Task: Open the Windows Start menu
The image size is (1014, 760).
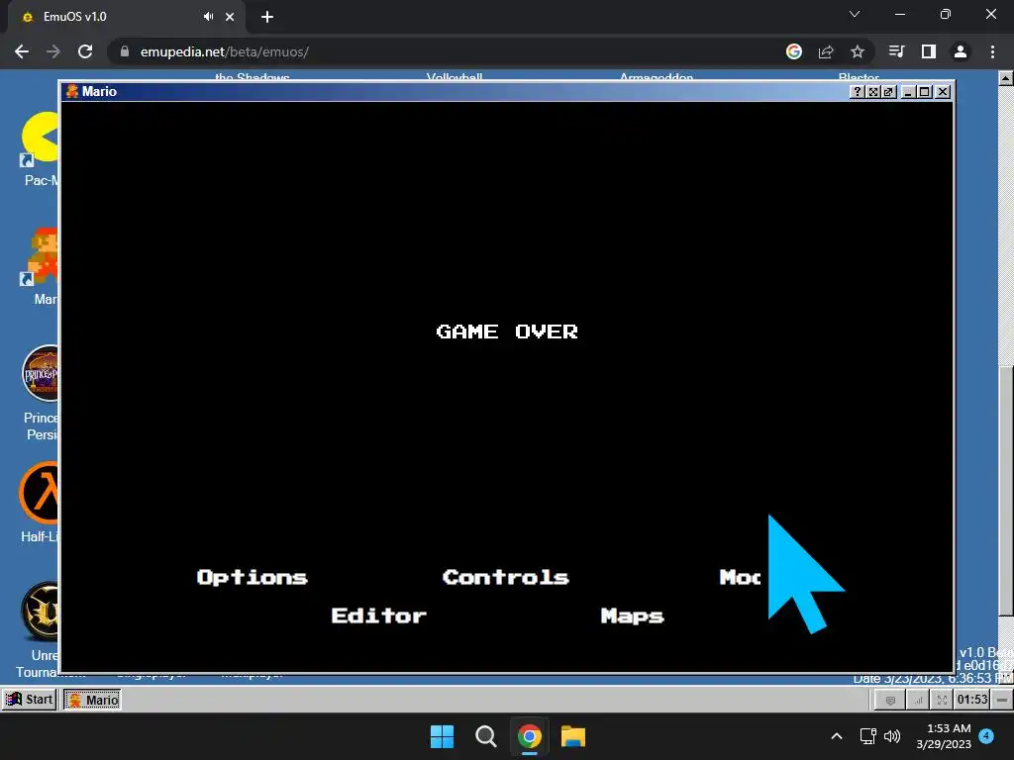Action: (x=443, y=736)
